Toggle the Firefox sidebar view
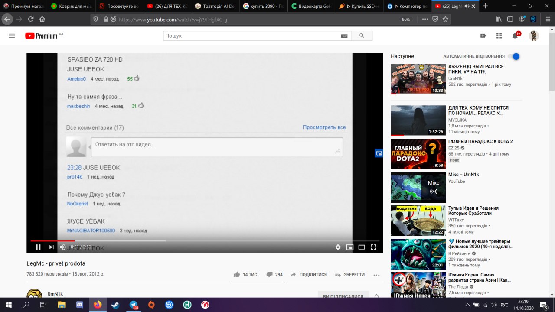Image resolution: width=555 pixels, height=312 pixels. pos(510,19)
